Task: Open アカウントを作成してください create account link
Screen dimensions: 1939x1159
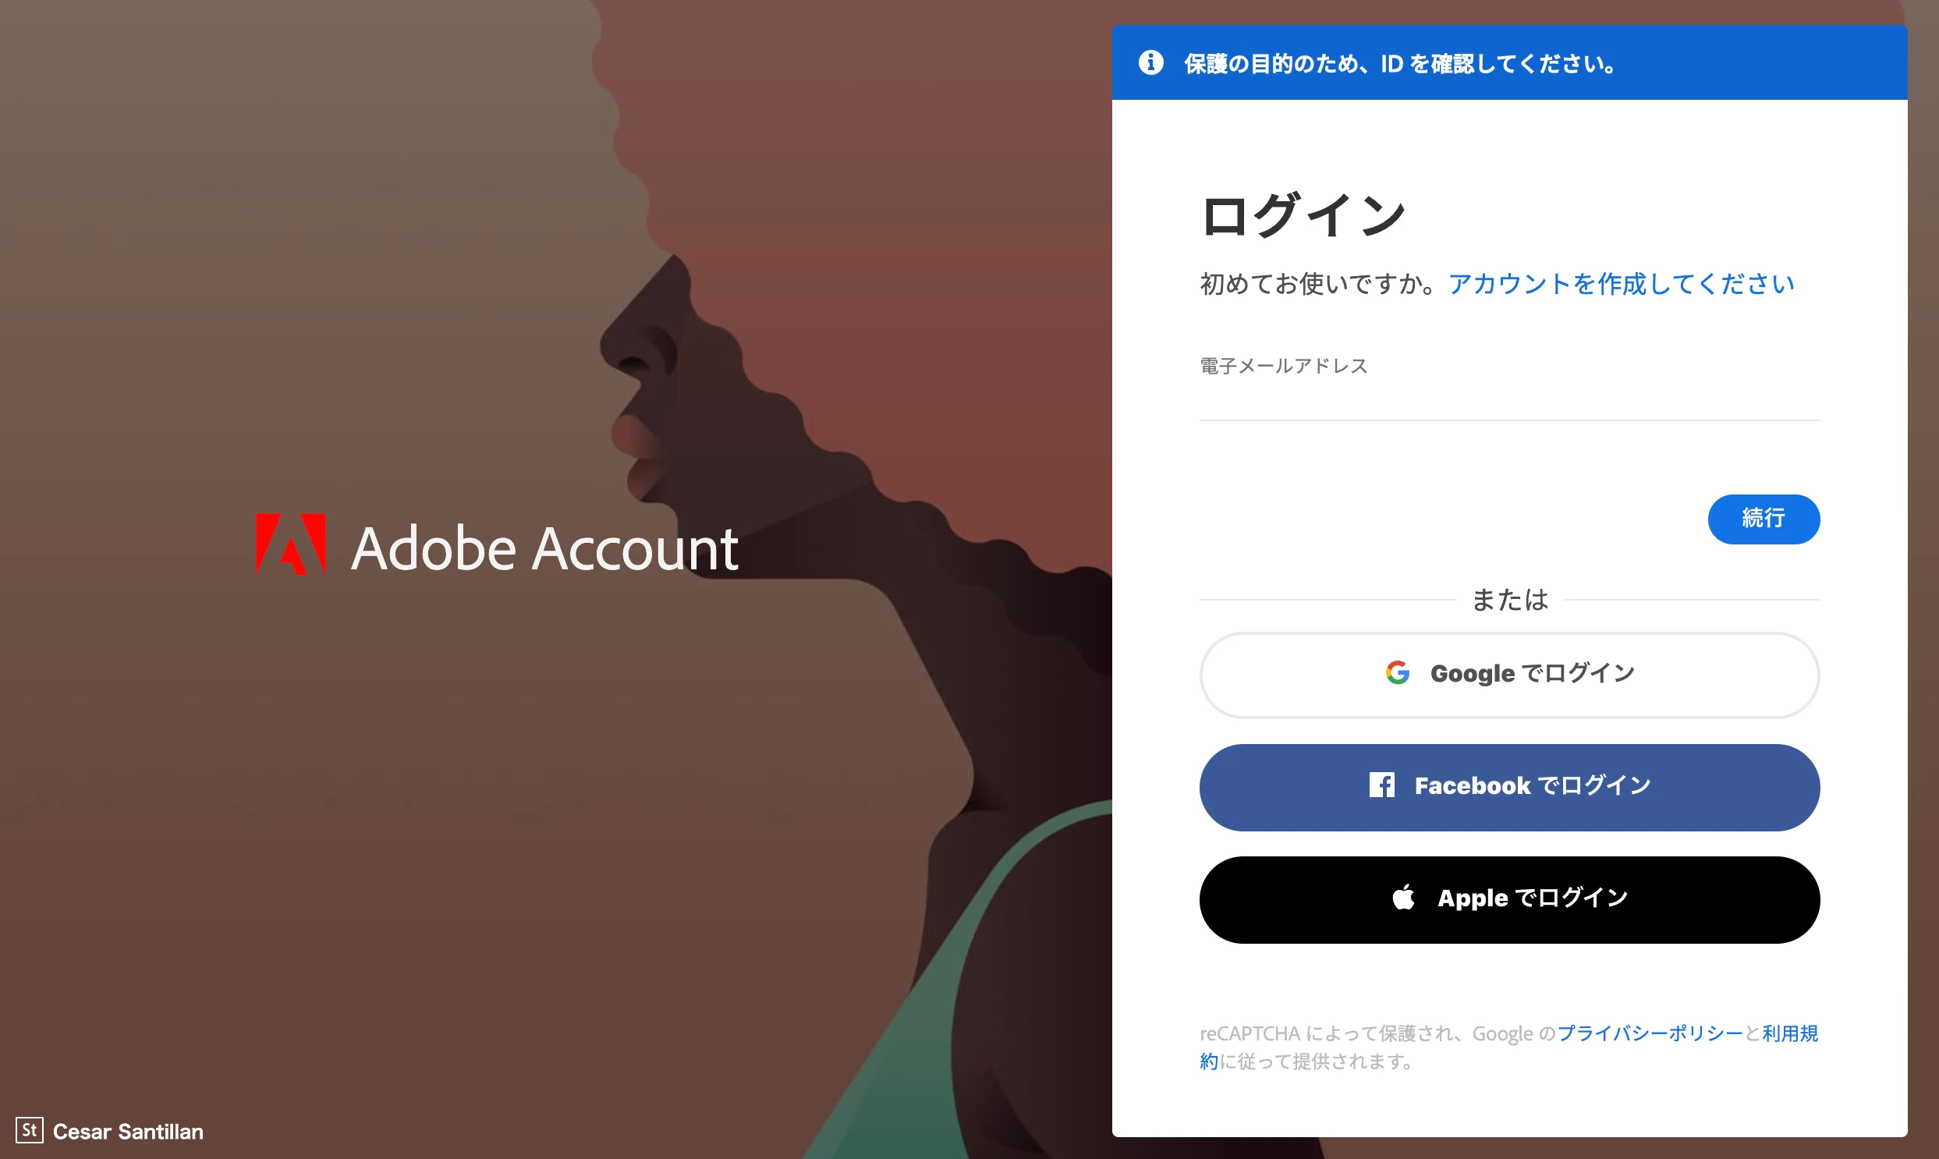Action: [1622, 284]
